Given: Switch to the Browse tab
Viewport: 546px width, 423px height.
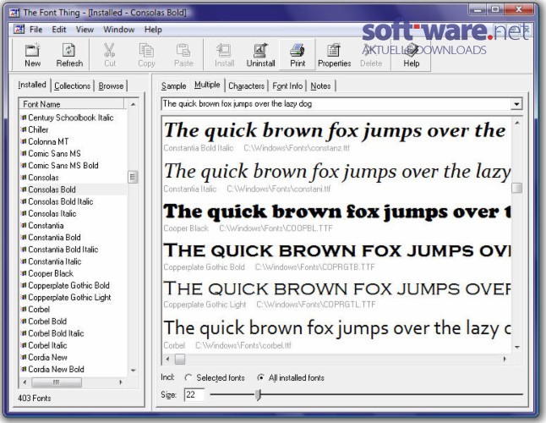Looking at the screenshot, I should [111, 85].
